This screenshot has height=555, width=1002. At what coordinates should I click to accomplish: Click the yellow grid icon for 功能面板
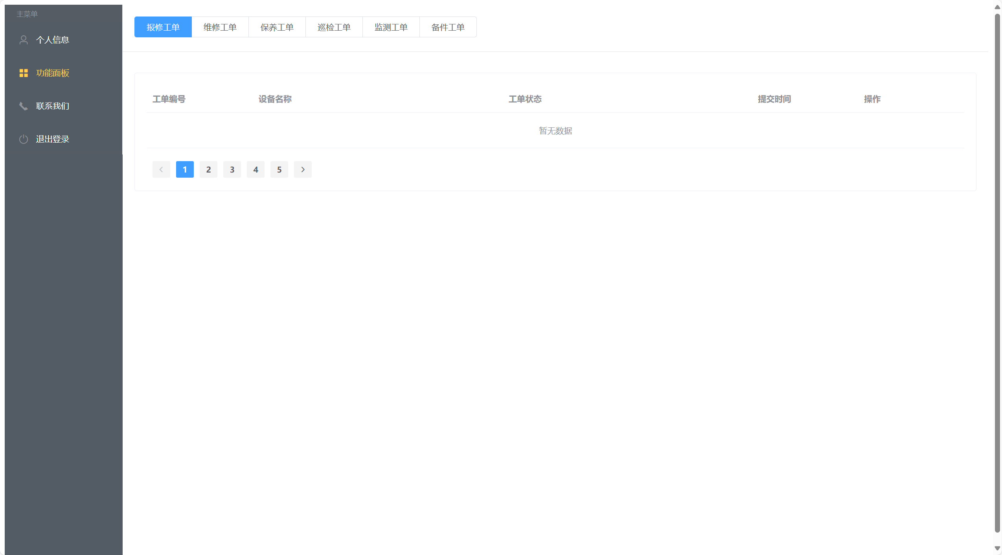coord(24,73)
